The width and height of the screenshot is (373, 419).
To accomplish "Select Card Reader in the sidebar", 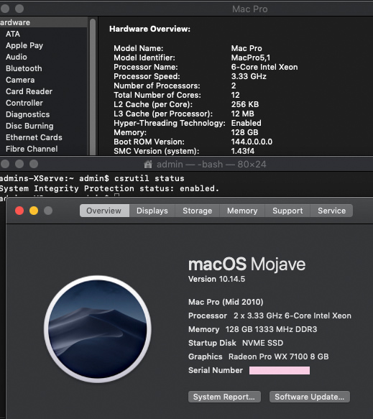I will (x=29, y=91).
